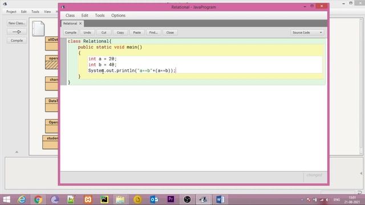Select the Opera class box
This screenshot has height=205, width=365.
[52, 126]
